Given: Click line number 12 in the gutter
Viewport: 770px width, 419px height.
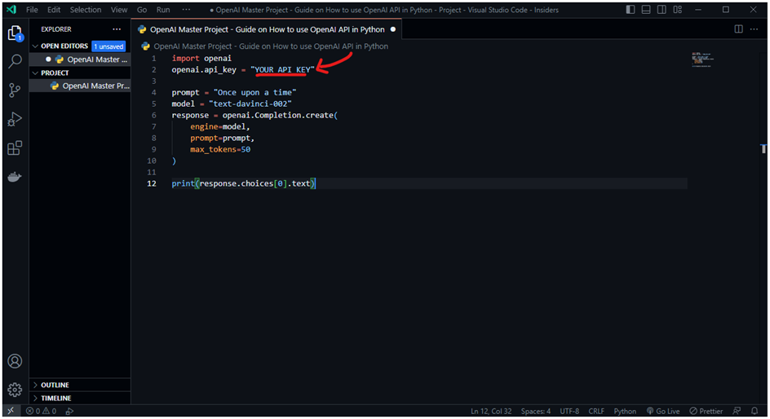Looking at the screenshot, I should pos(151,183).
